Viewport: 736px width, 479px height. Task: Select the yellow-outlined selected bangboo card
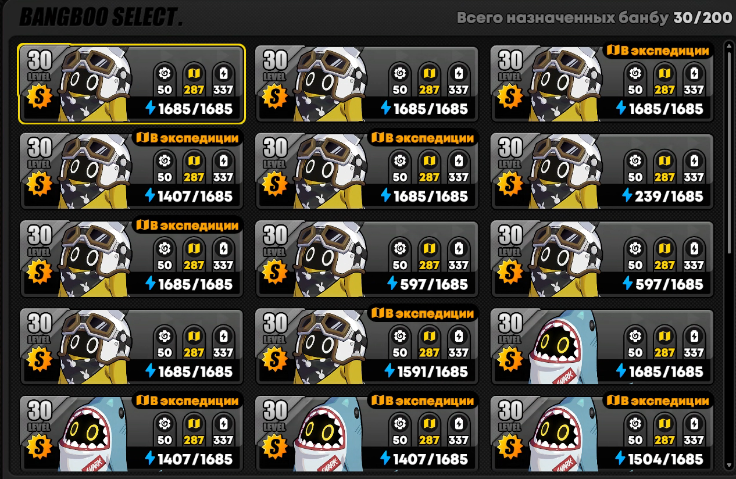pyautogui.click(x=131, y=84)
